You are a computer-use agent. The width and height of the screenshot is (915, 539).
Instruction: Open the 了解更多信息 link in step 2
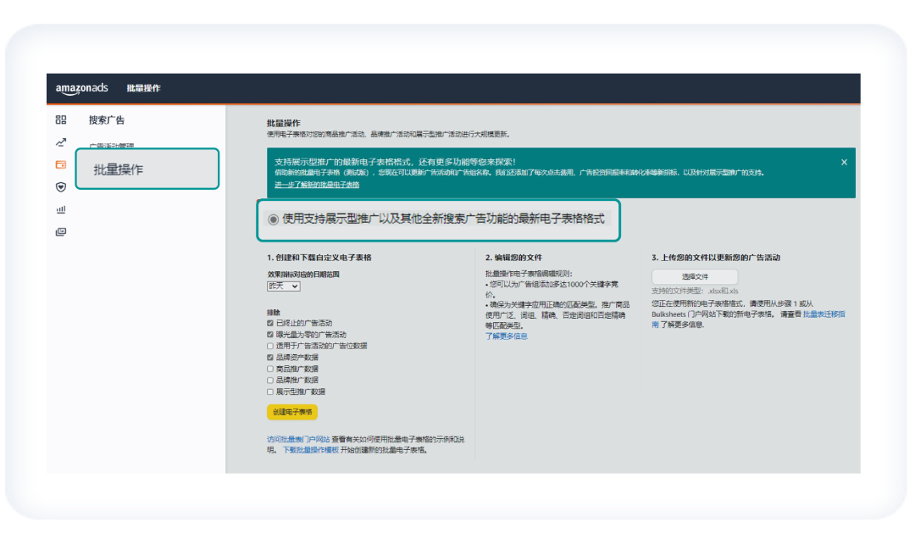pos(507,336)
